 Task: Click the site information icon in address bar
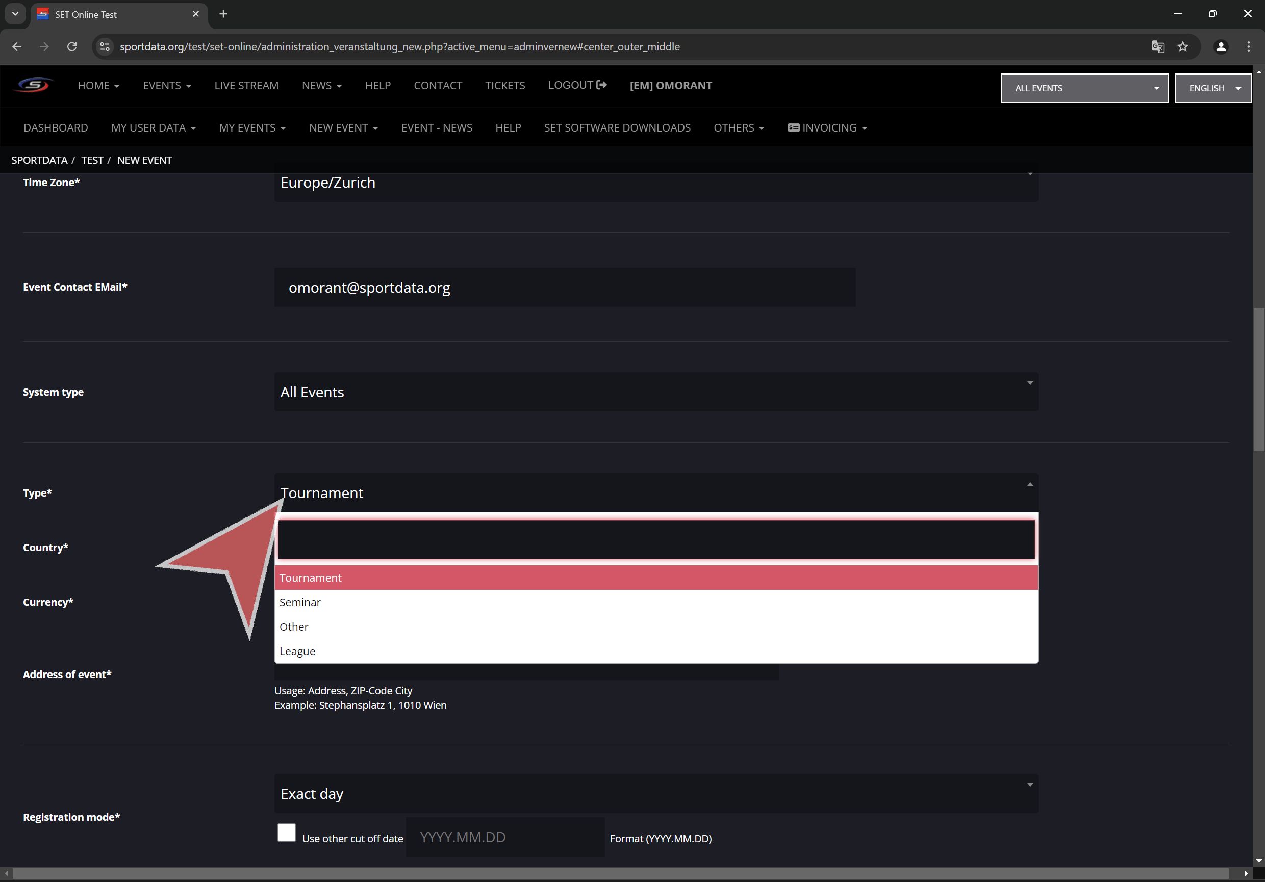click(105, 47)
